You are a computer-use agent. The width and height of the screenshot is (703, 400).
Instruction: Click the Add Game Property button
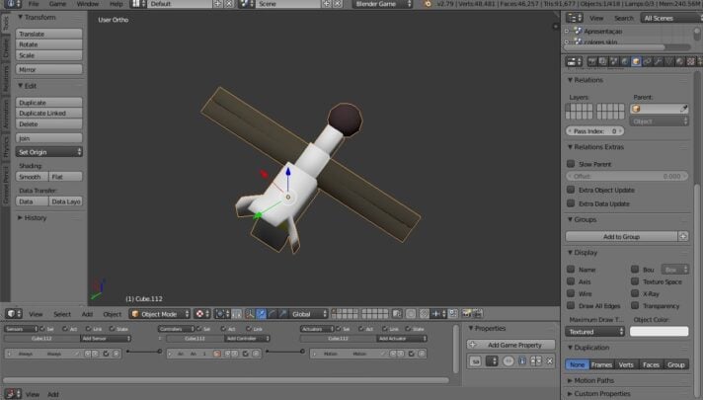point(513,345)
